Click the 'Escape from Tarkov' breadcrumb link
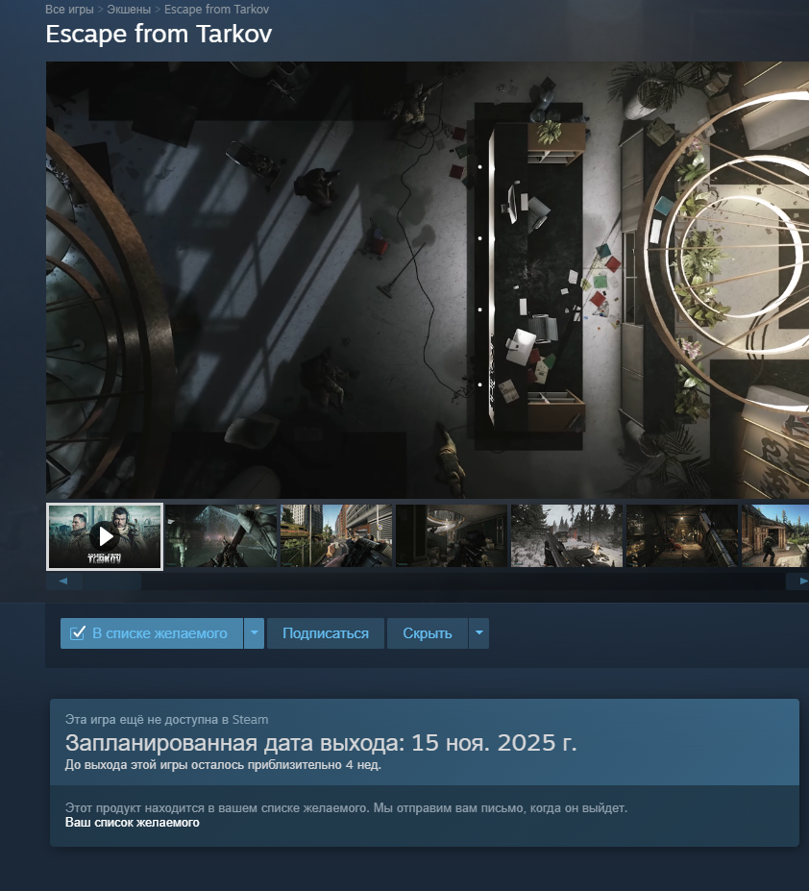This screenshot has width=809, height=891. 216,9
